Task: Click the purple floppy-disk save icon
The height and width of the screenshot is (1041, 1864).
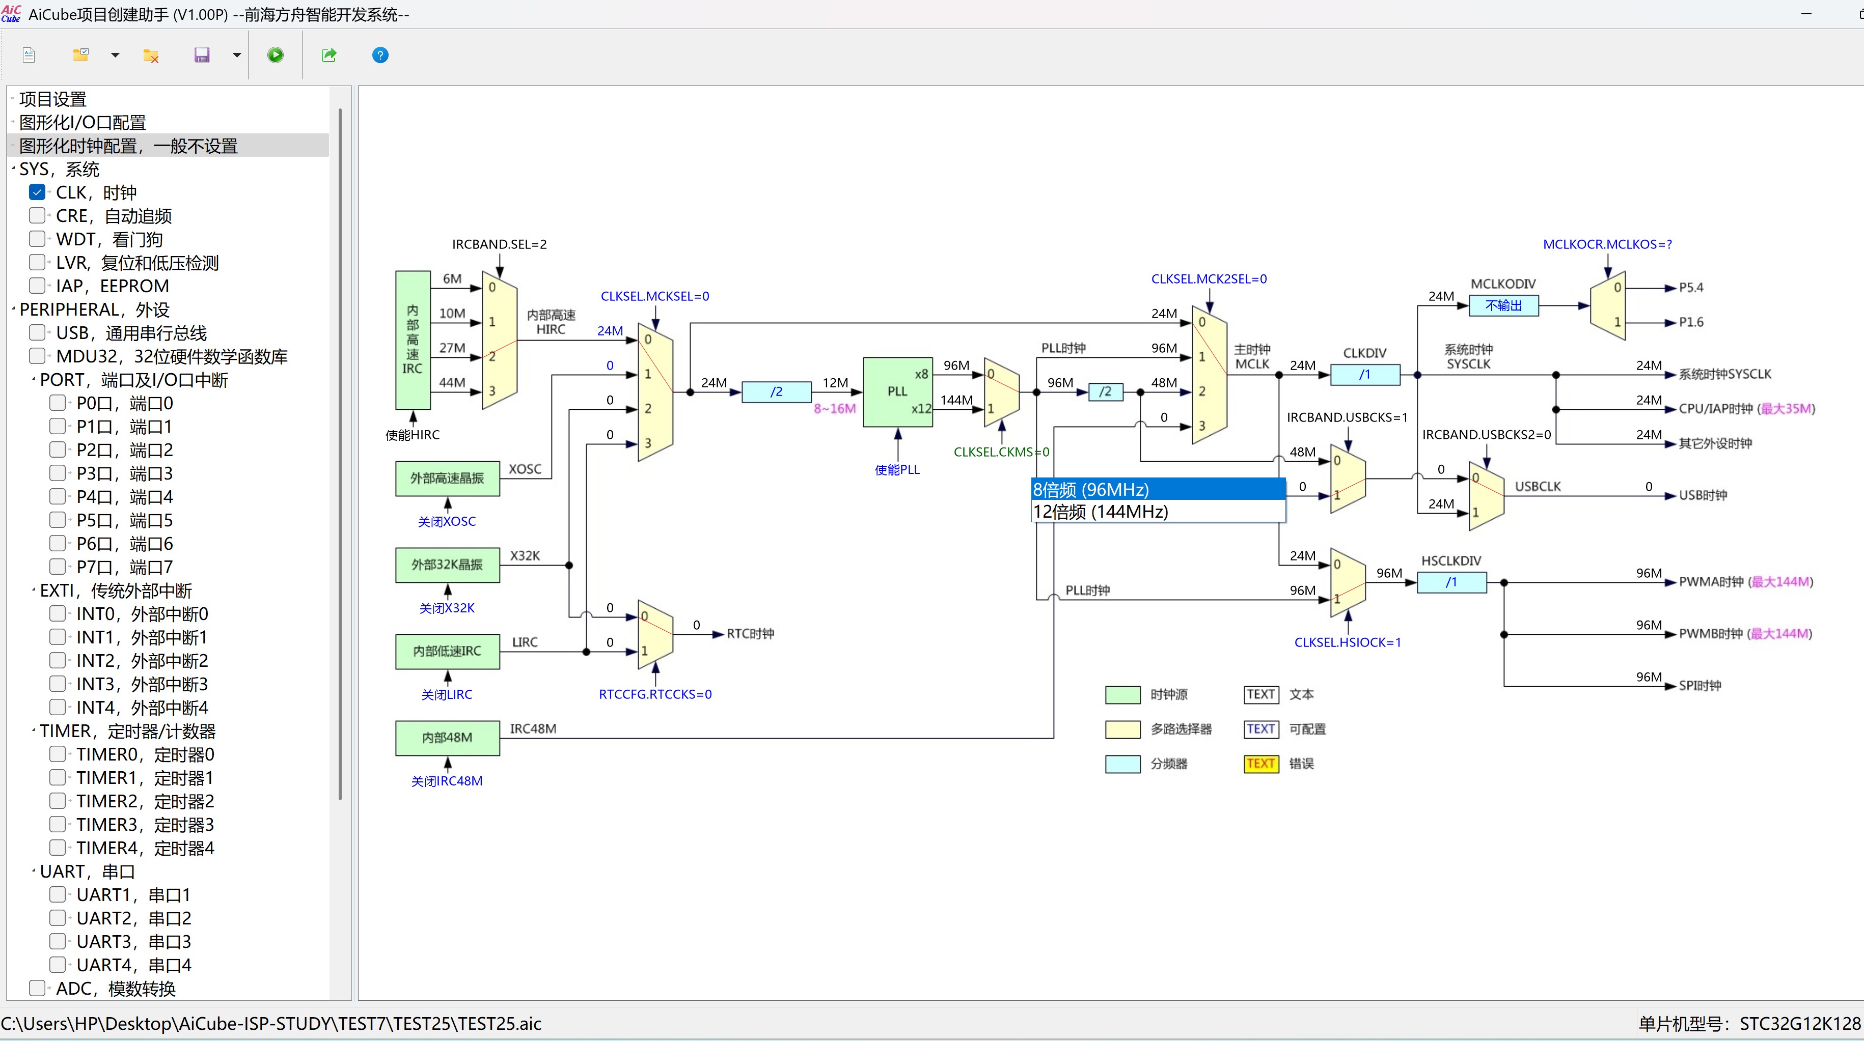Action: point(202,55)
